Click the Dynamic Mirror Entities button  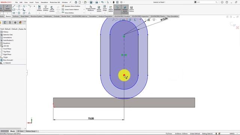point(71,6)
